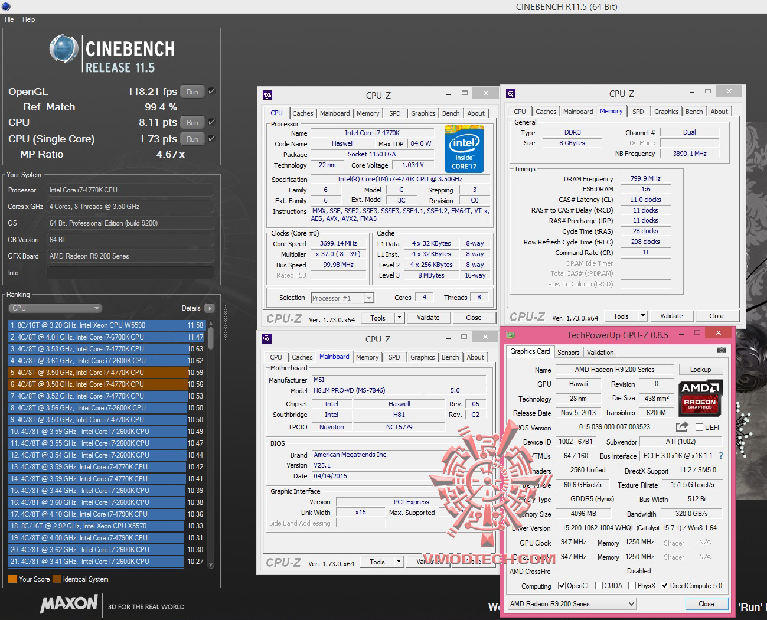Run the OpenGL benchmark
This screenshot has width=767, height=620.
click(x=192, y=92)
